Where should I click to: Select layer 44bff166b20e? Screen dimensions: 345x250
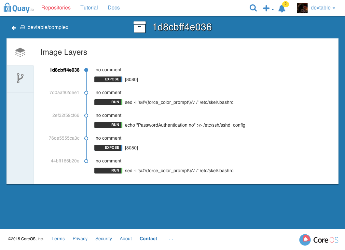pos(65,161)
